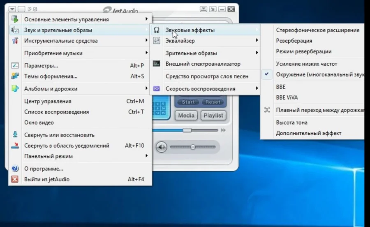Click the Свернуть или восстановить arrow icon
370x227 pixels.
15,134
